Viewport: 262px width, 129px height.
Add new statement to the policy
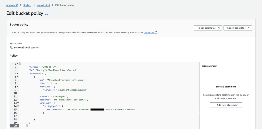(x=226, y=105)
